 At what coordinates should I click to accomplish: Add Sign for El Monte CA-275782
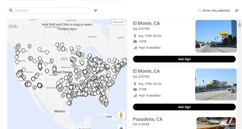click(x=184, y=107)
